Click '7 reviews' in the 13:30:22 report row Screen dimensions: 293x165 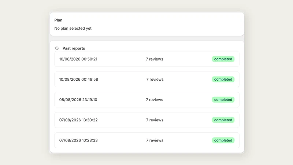click(155, 120)
